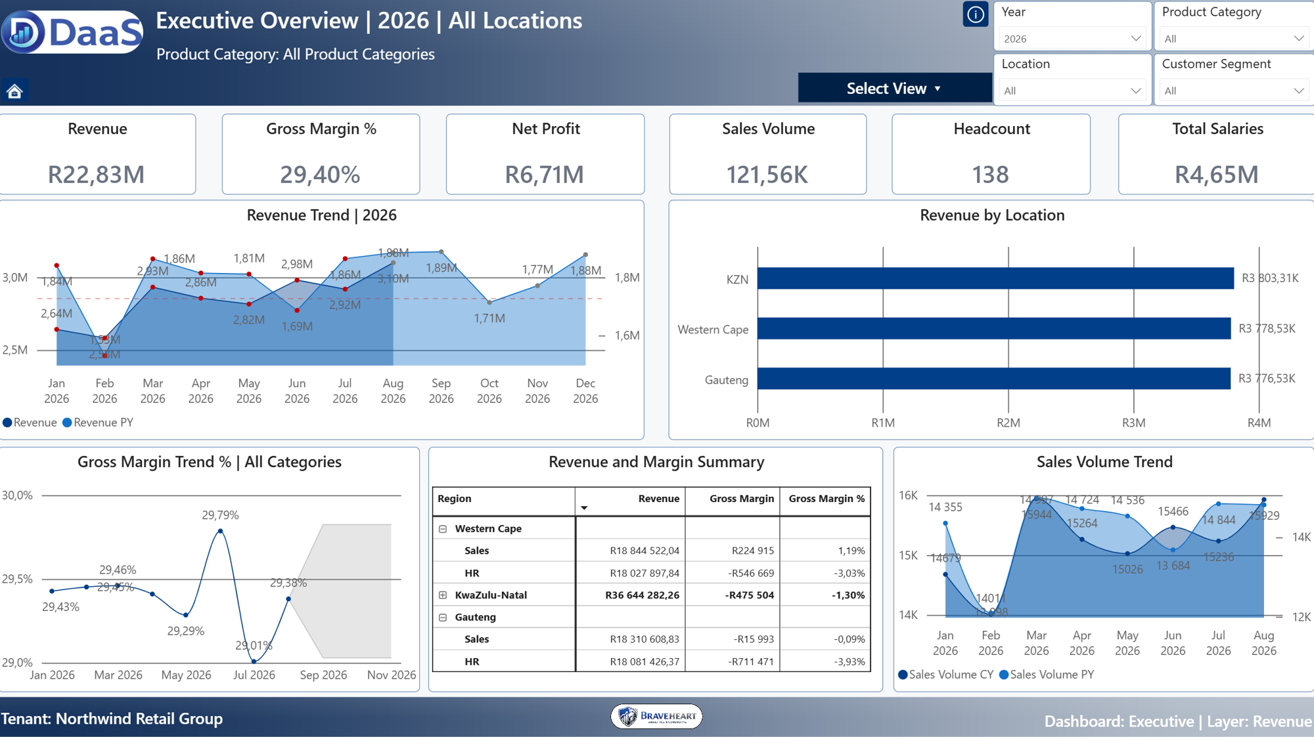Select the Net Profit card

545,154
